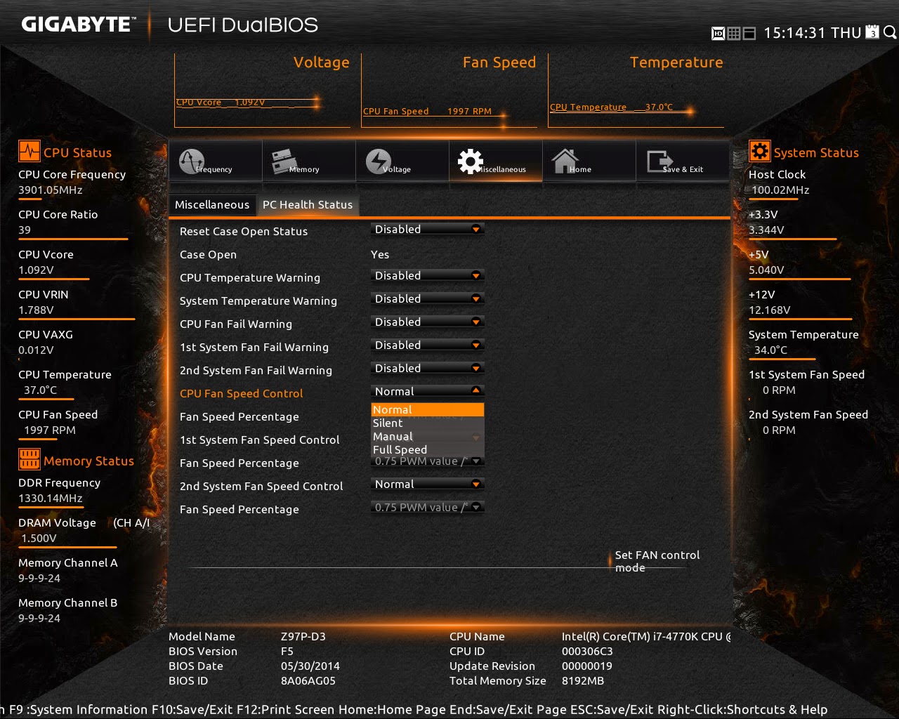Open the bottom 0.75 PWM value dropdown
Image resolution: width=899 pixels, height=719 pixels.
(x=427, y=508)
